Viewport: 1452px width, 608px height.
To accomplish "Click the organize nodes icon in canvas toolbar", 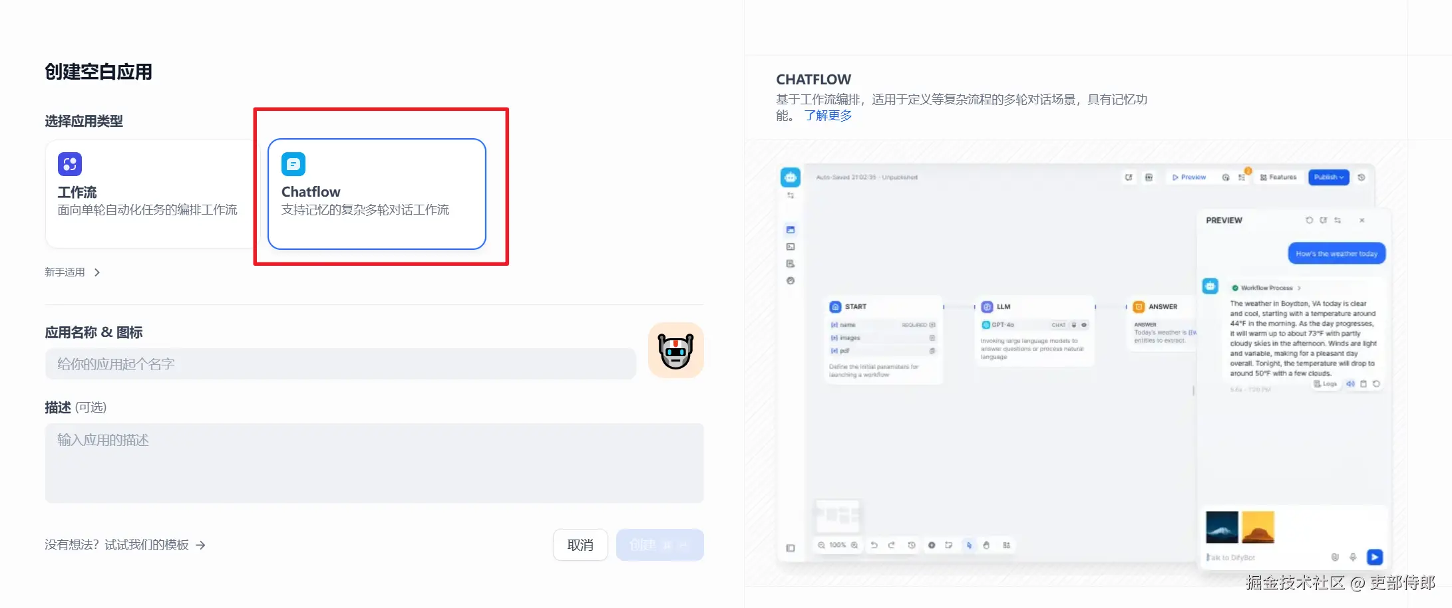I will (1006, 545).
